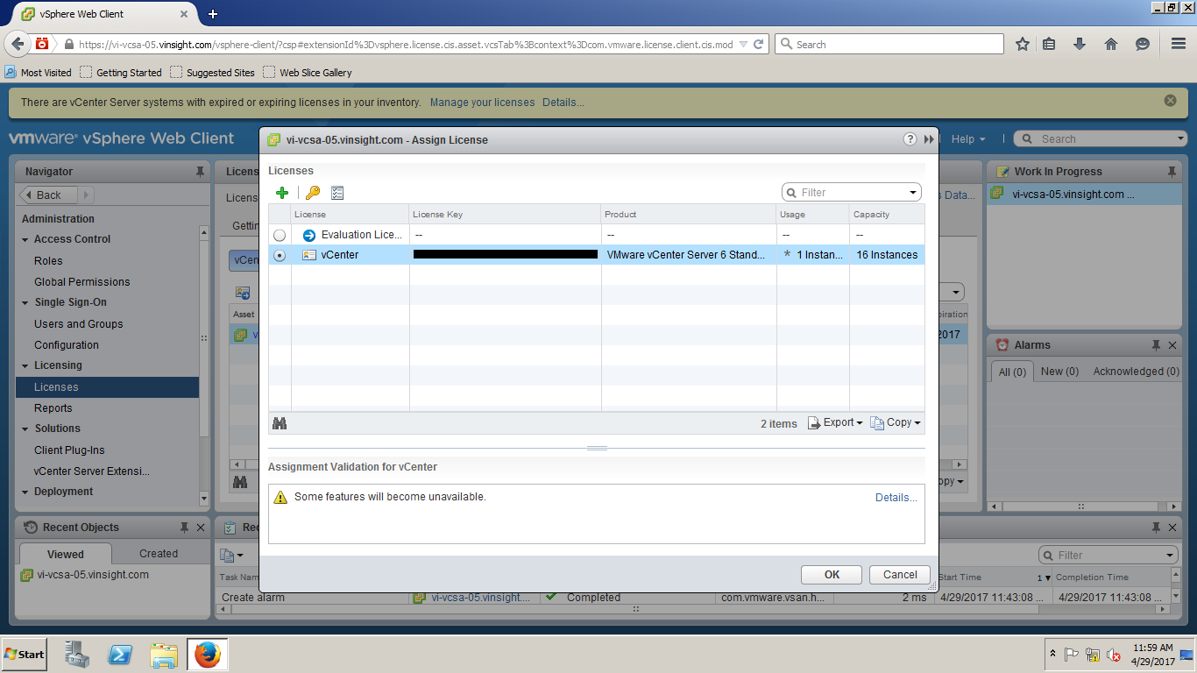
Task: Click the banner Details... link
Action: coord(563,103)
